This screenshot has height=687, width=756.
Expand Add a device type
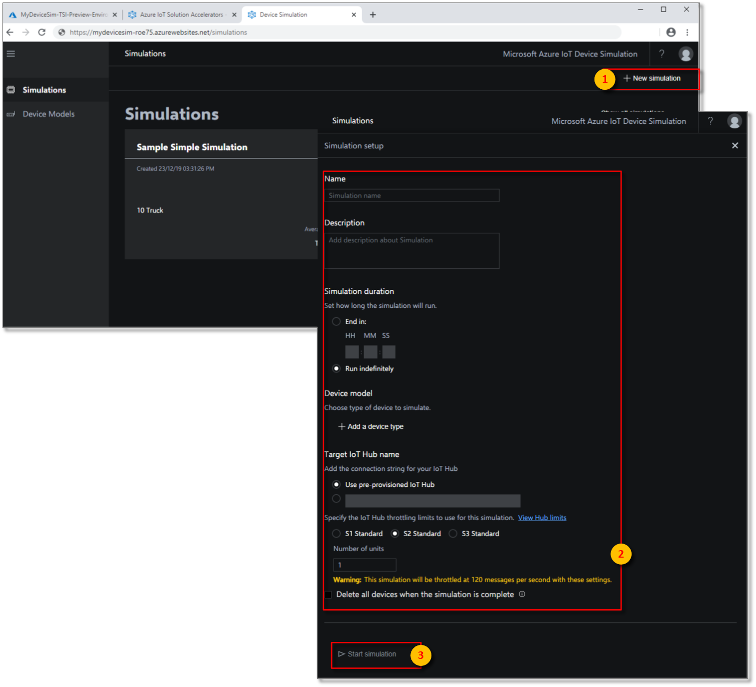[371, 426]
